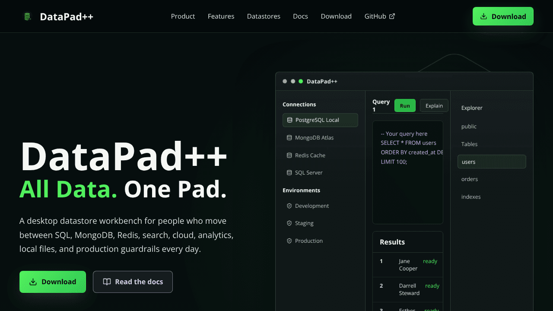Go to Datastores in the navigation
553x311 pixels.
coord(264,16)
